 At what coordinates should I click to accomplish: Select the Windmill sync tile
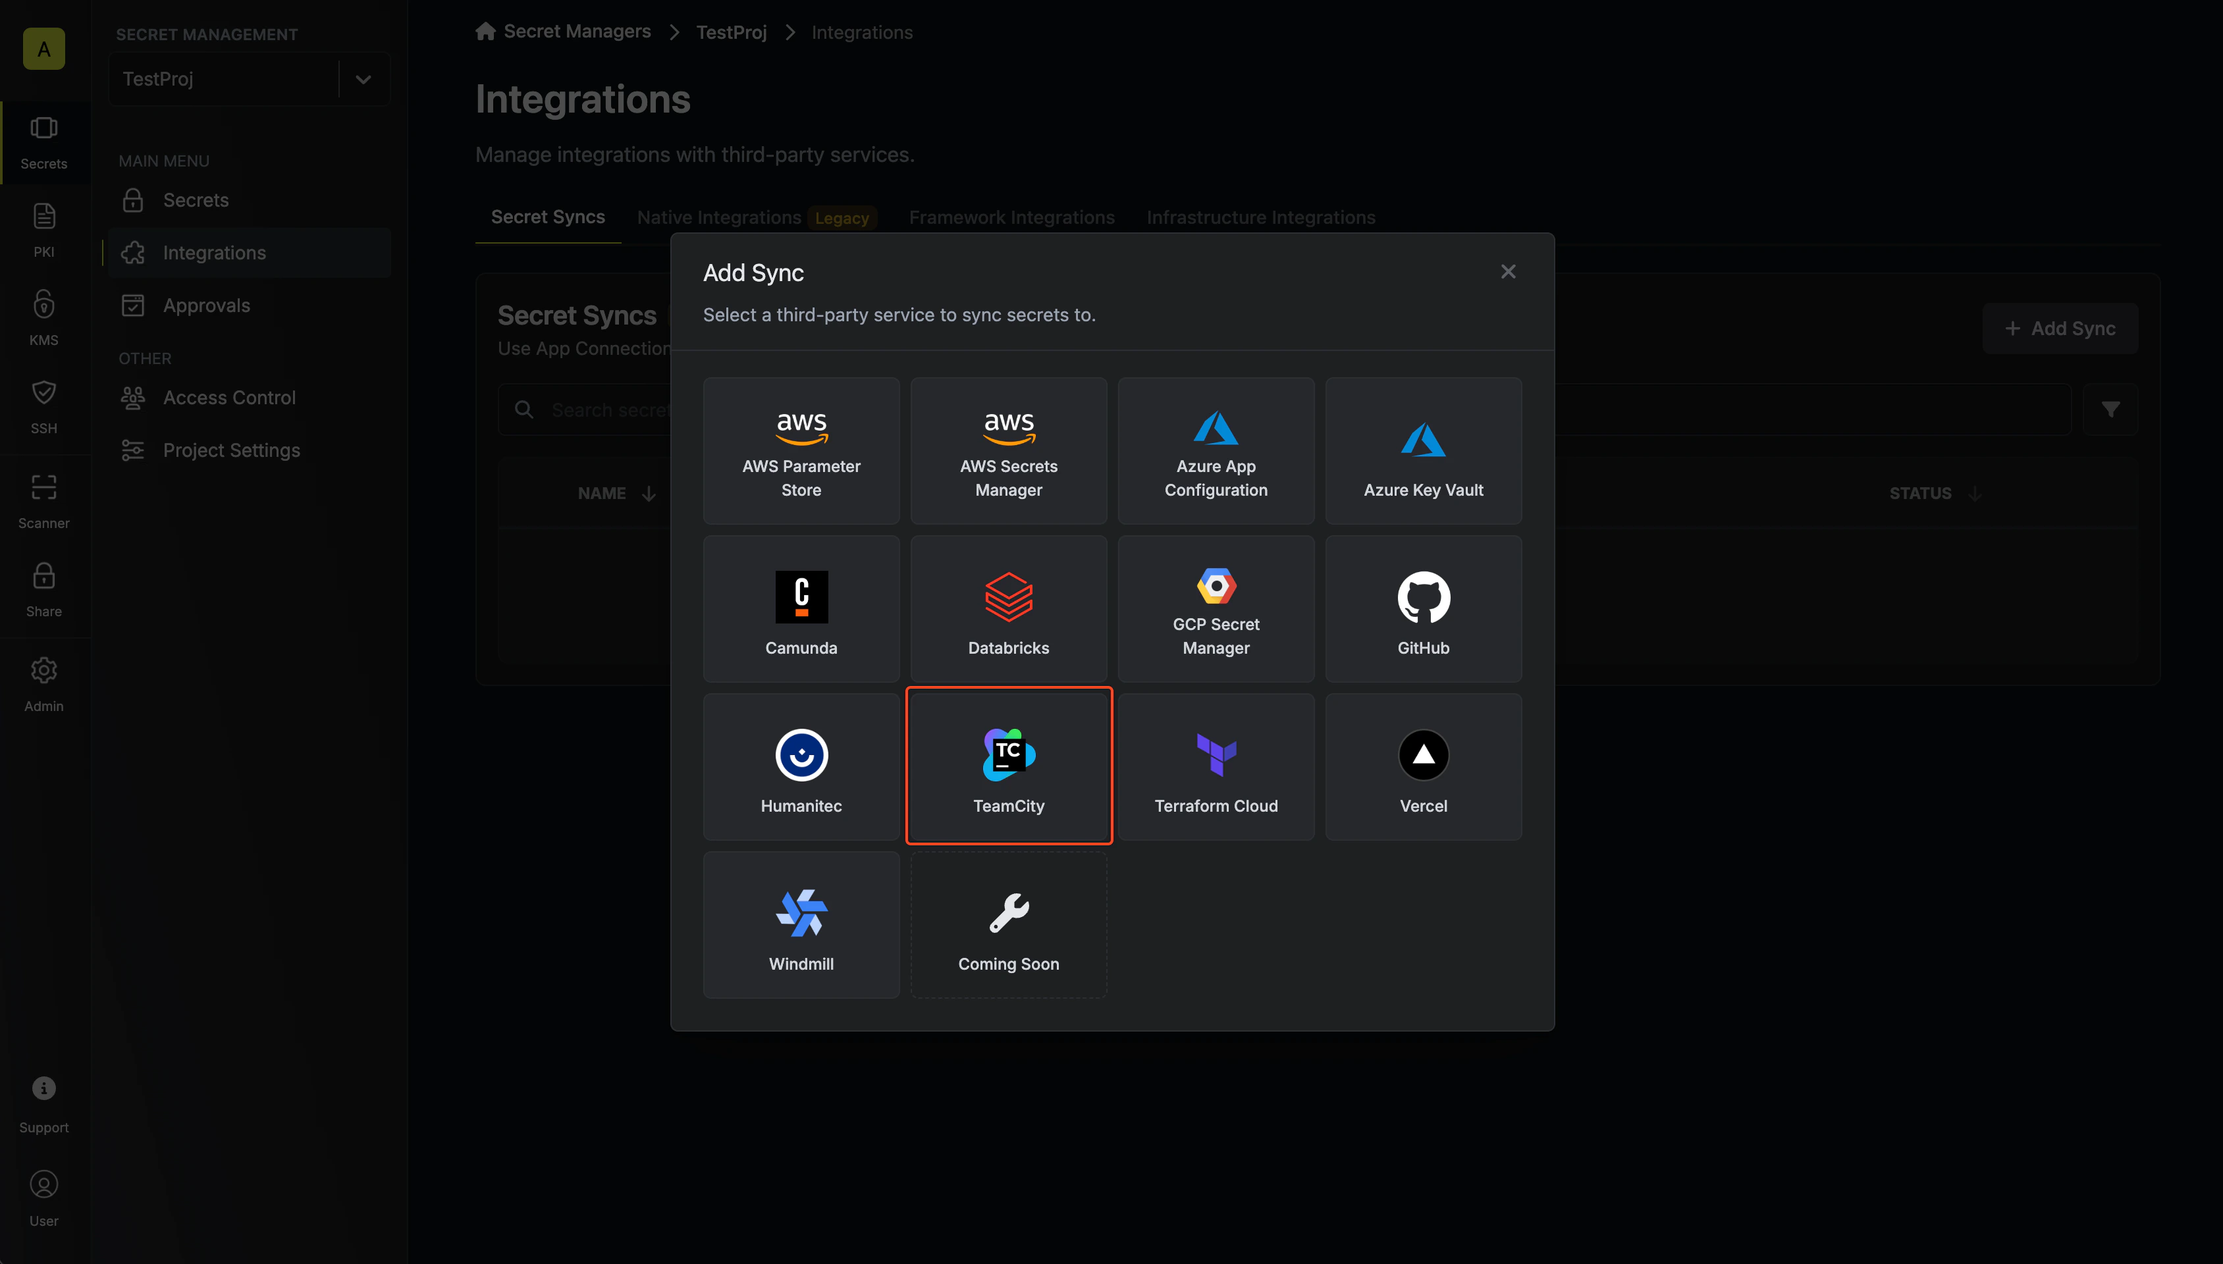pos(801,924)
